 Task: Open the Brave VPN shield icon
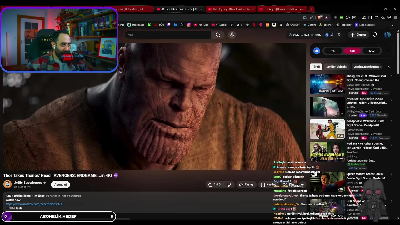tap(389, 17)
